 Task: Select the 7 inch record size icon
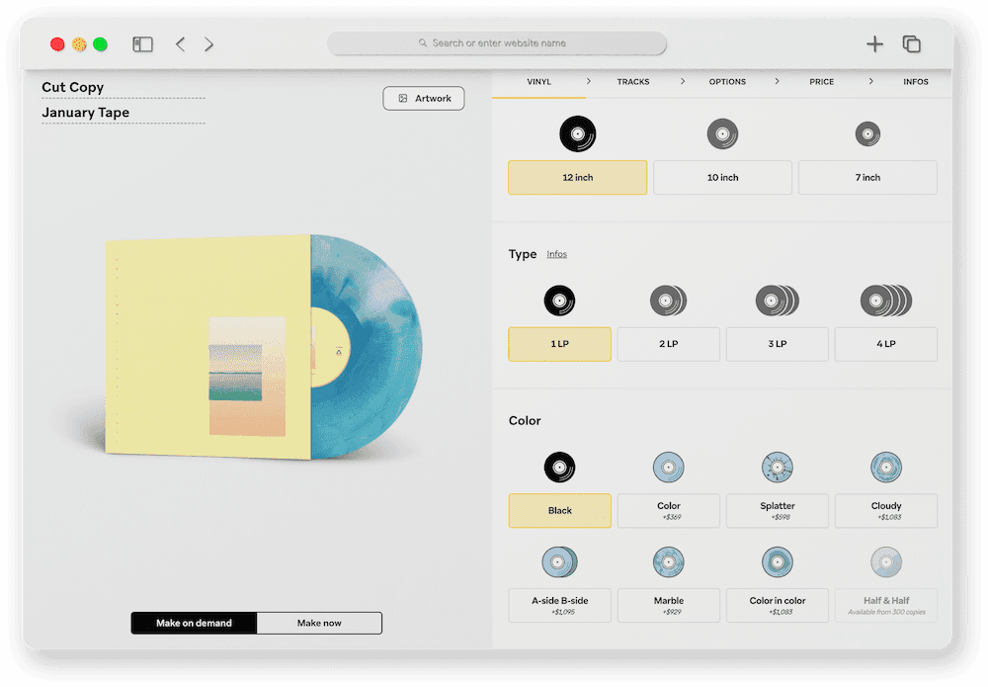click(867, 132)
